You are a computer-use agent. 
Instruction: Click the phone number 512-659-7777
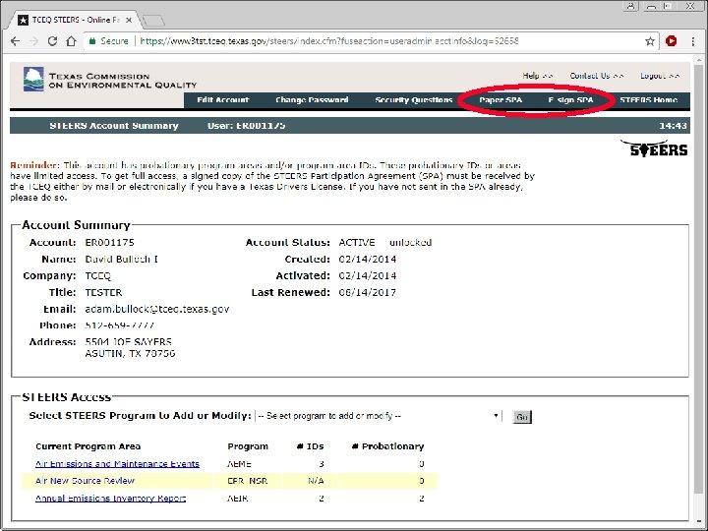pyautogui.click(x=120, y=325)
